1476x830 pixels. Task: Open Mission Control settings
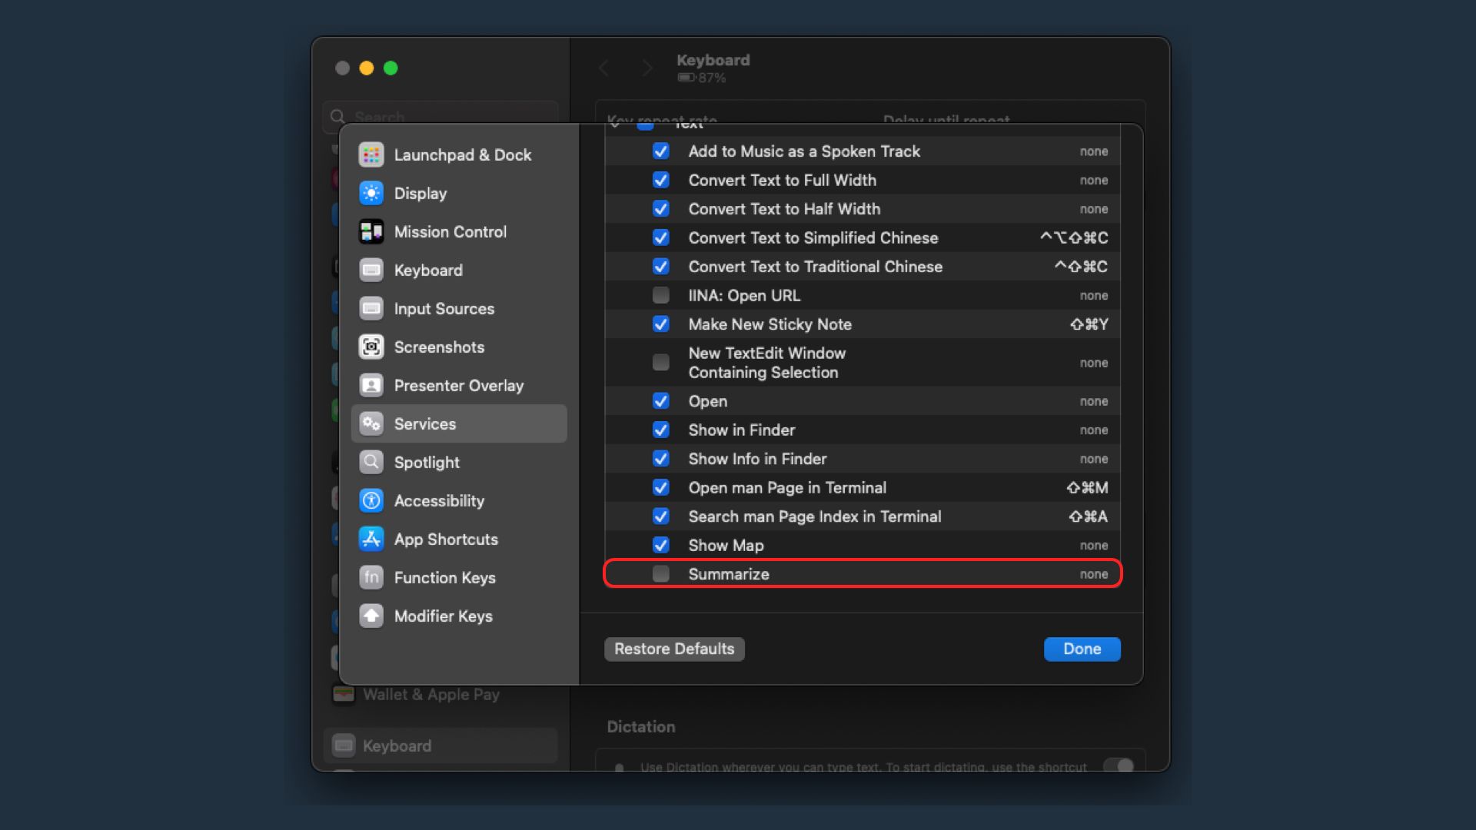pyautogui.click(x=450, y=231)
